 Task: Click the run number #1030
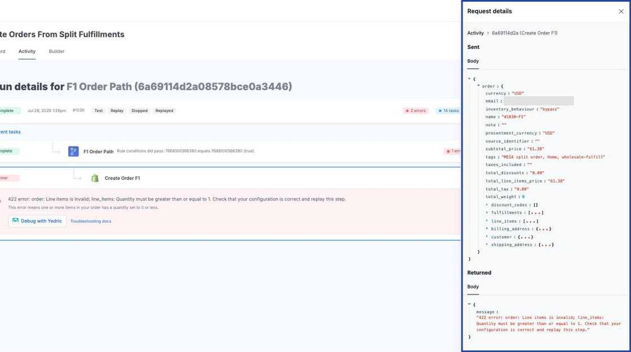(78, 110)
